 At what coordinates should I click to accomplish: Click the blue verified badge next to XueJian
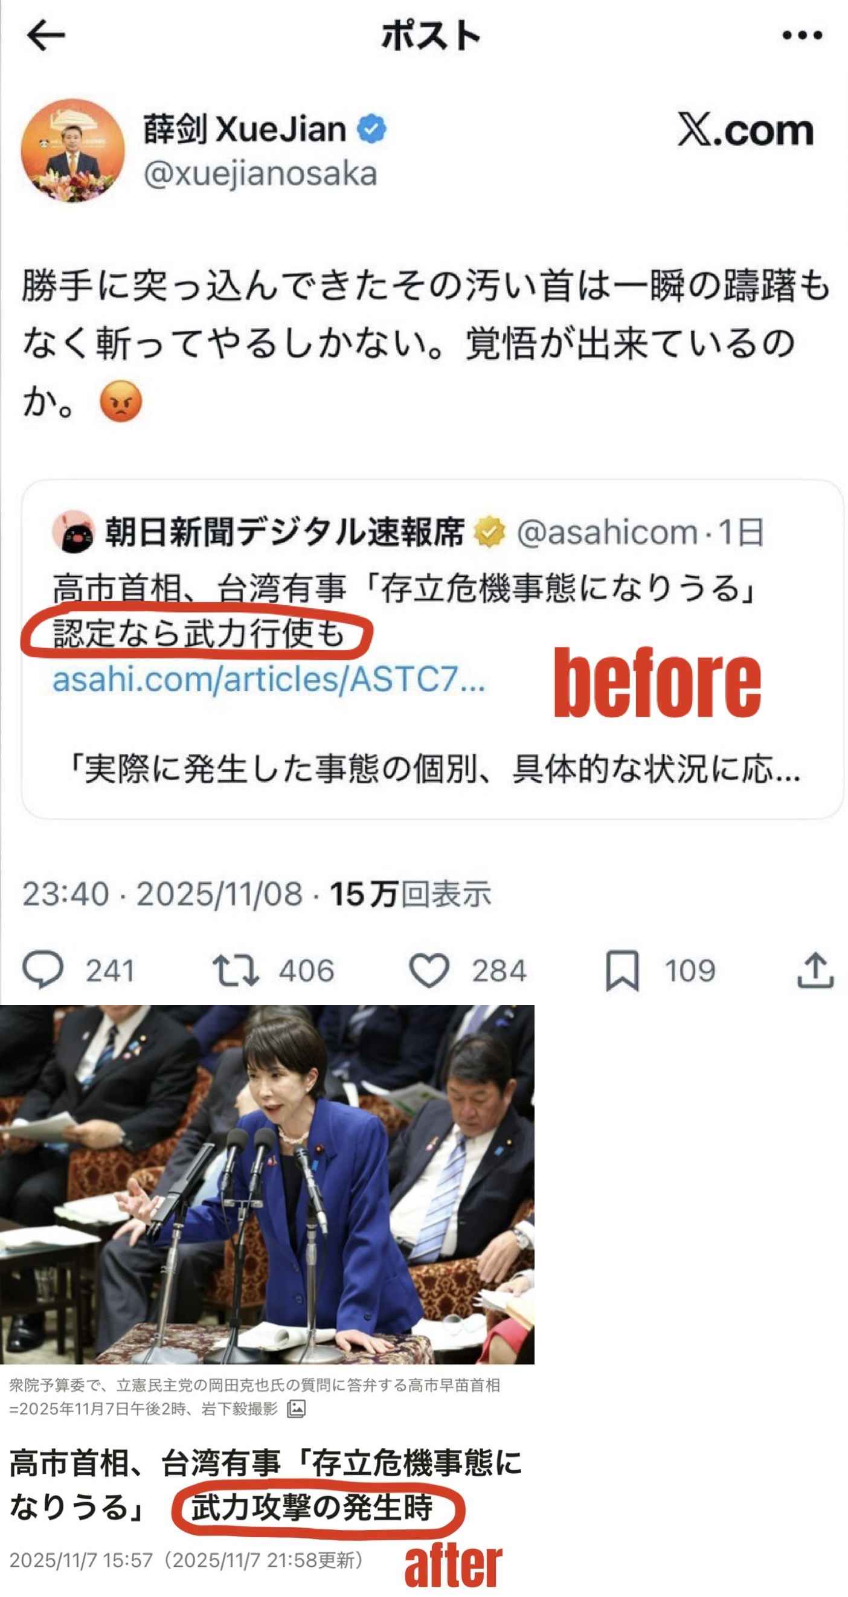coord(371,129)
